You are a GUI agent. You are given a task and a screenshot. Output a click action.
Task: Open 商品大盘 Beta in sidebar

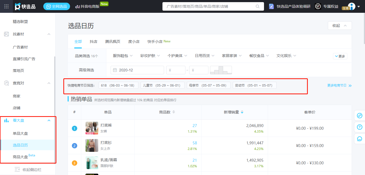tap(24, 156)
